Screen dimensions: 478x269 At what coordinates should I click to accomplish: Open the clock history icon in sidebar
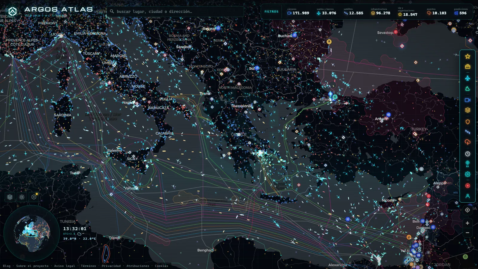(468, 154)
